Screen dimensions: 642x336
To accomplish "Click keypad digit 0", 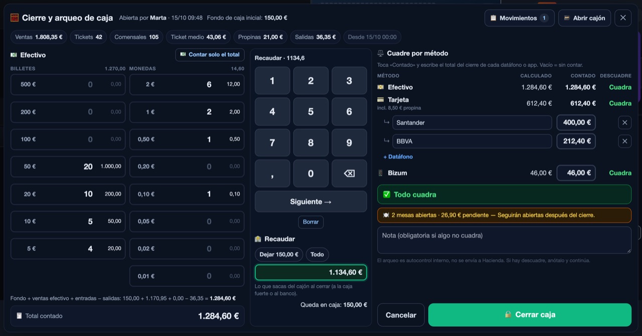I will [311, 174].
